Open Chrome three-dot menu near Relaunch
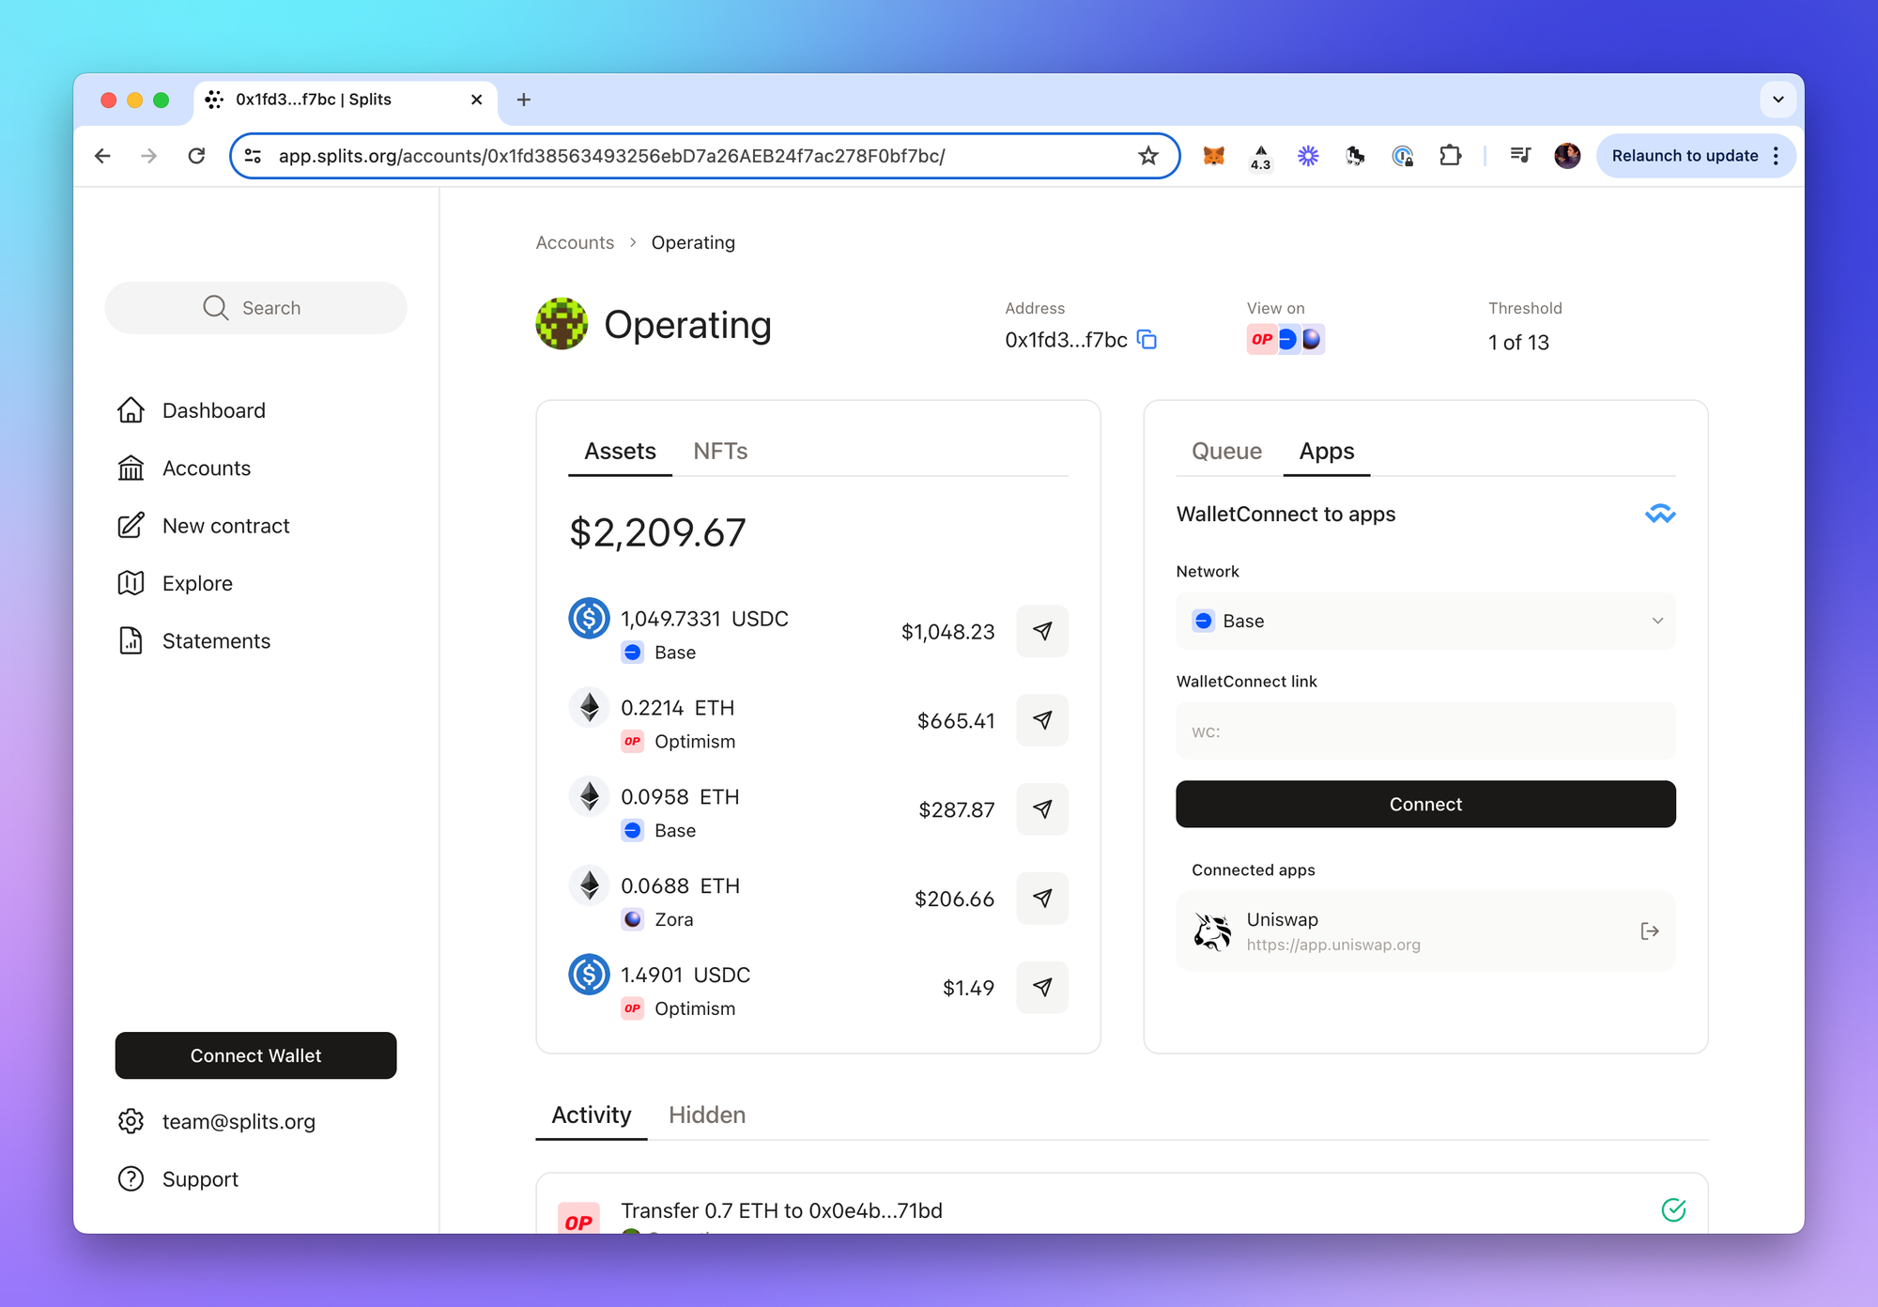 pos(1776,156)
